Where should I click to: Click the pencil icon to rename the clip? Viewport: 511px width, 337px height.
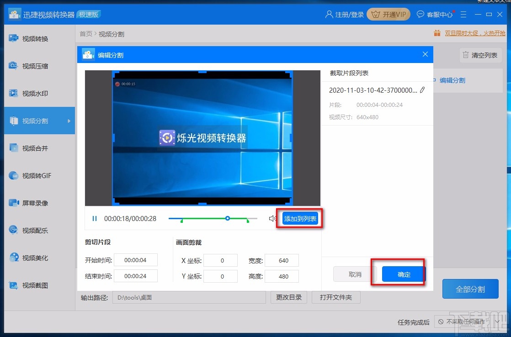coord(423,90)
